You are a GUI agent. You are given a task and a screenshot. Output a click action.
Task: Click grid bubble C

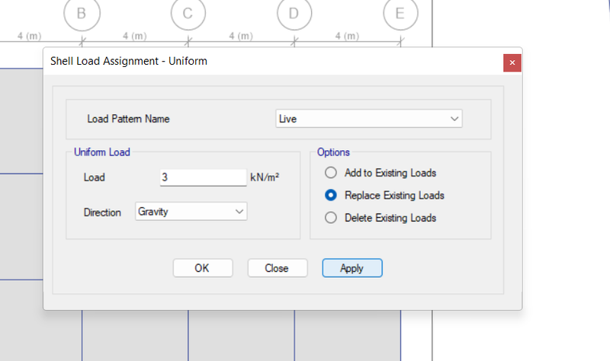(x=188, y=14)
